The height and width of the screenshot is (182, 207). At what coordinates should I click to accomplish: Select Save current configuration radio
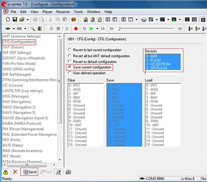tap(89, 67)
